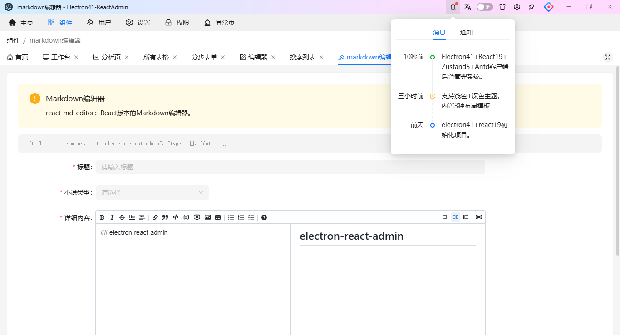The width and height of the screenshot is (620, 335).
Task: Insert a code block in markdown
Action: click(186, 217)
